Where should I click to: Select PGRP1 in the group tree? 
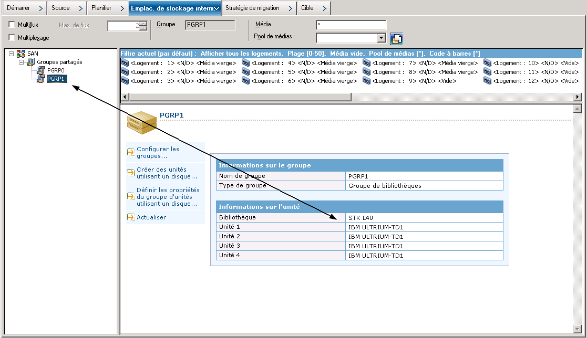(x=55, y=79)
